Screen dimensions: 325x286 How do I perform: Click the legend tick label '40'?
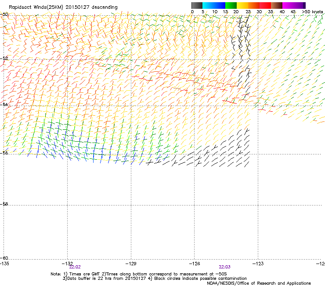pyautogui.click(x=282, y=12)
